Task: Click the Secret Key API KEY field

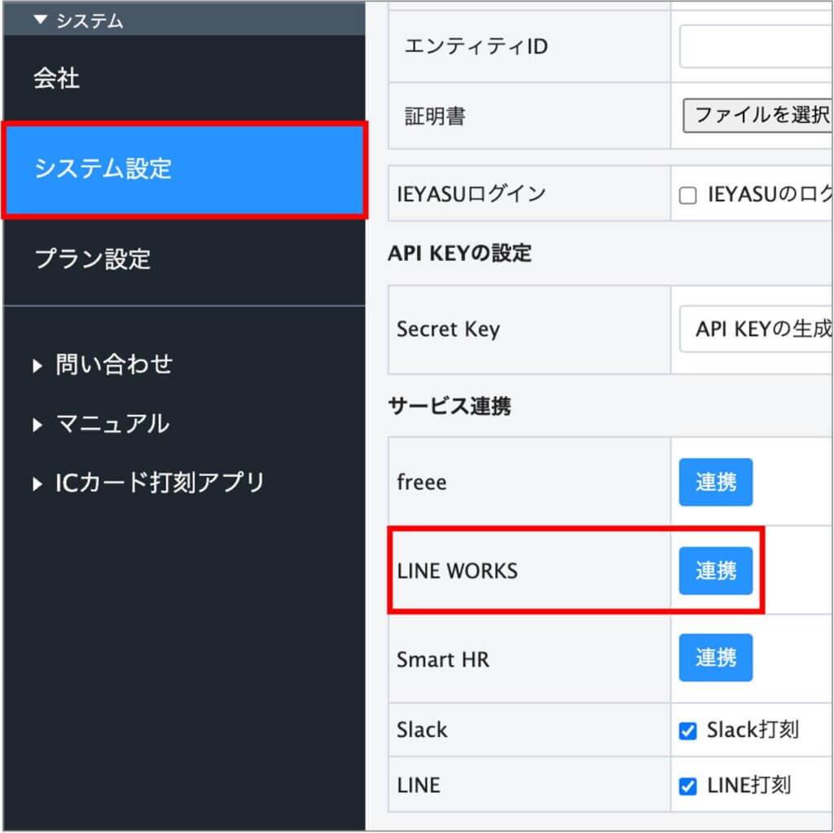Action: coord(755,329)
